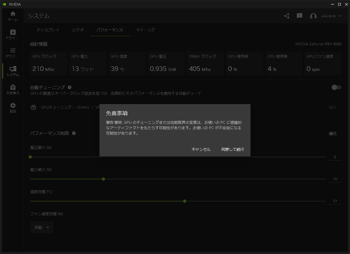Viewport: 350px width, 254px height.
Task: Click the info icon beside パフォーマンス制限
Action: click(74, 133)
